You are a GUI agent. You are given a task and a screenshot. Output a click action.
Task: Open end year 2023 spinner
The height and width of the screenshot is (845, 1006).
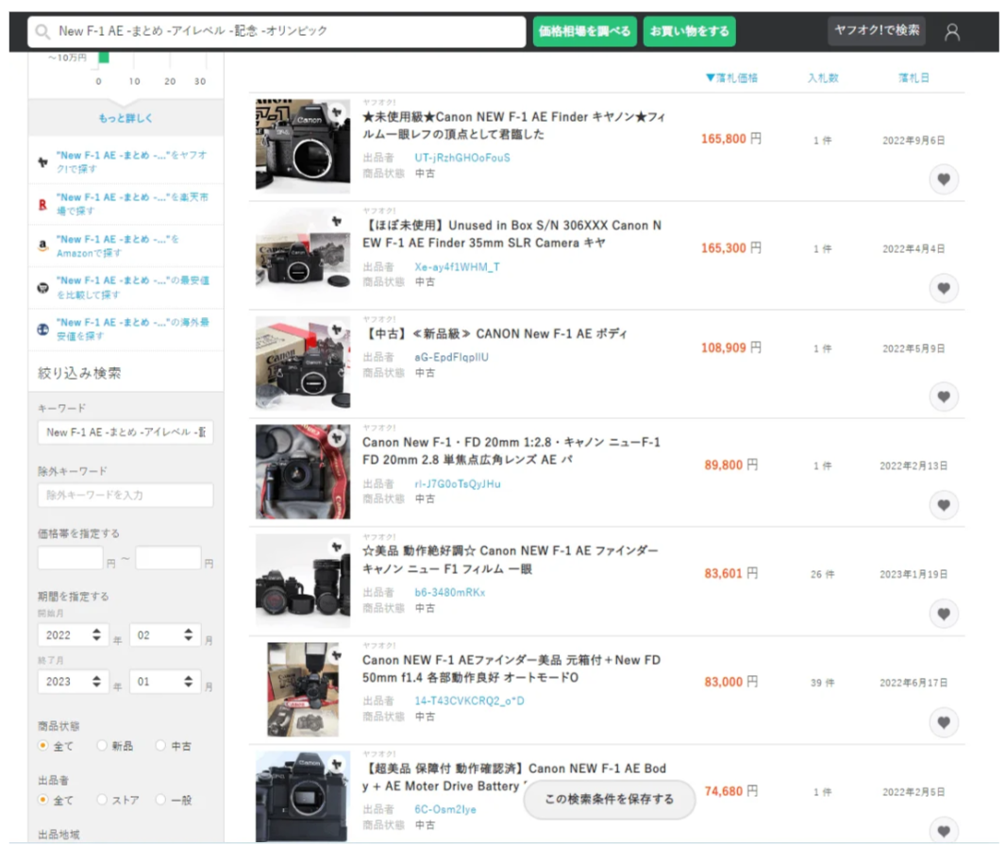click(x=74, y=682)
